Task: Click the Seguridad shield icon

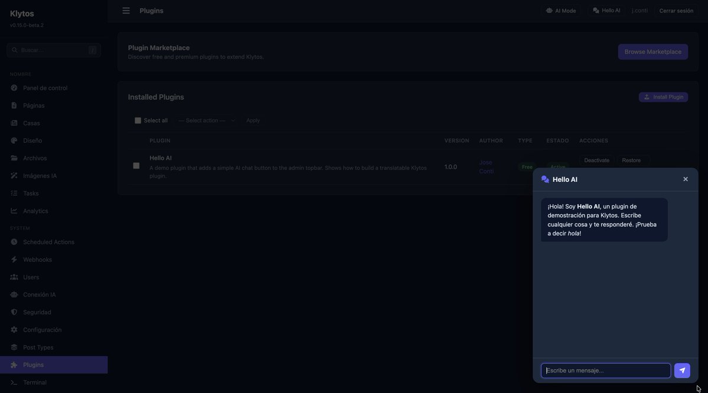Action: click(x=14, y=312)
